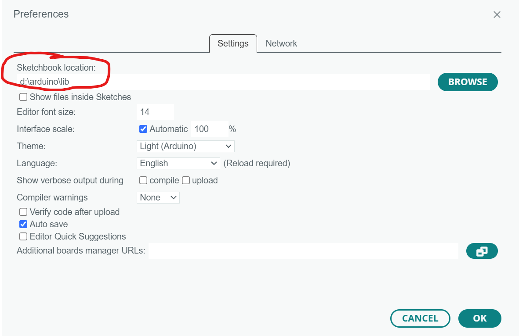Click the Editor font size label

(46, 112)
